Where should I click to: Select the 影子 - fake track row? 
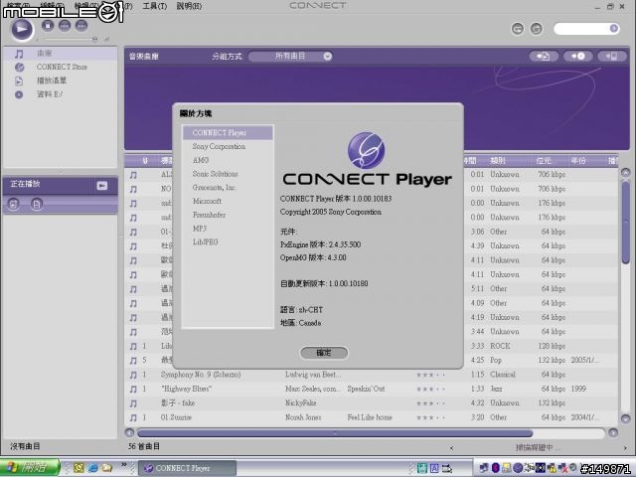[371, 403]
